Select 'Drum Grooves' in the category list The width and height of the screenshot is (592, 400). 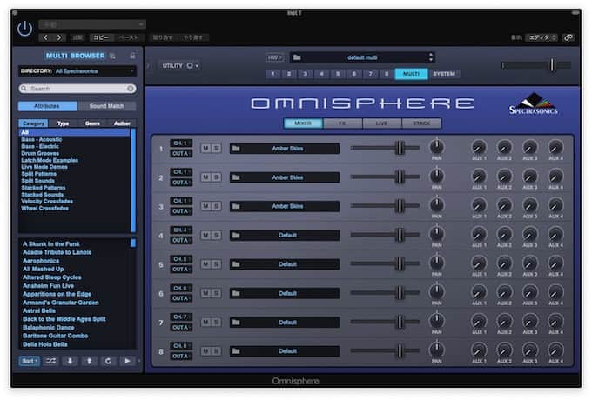click(40, 153)
